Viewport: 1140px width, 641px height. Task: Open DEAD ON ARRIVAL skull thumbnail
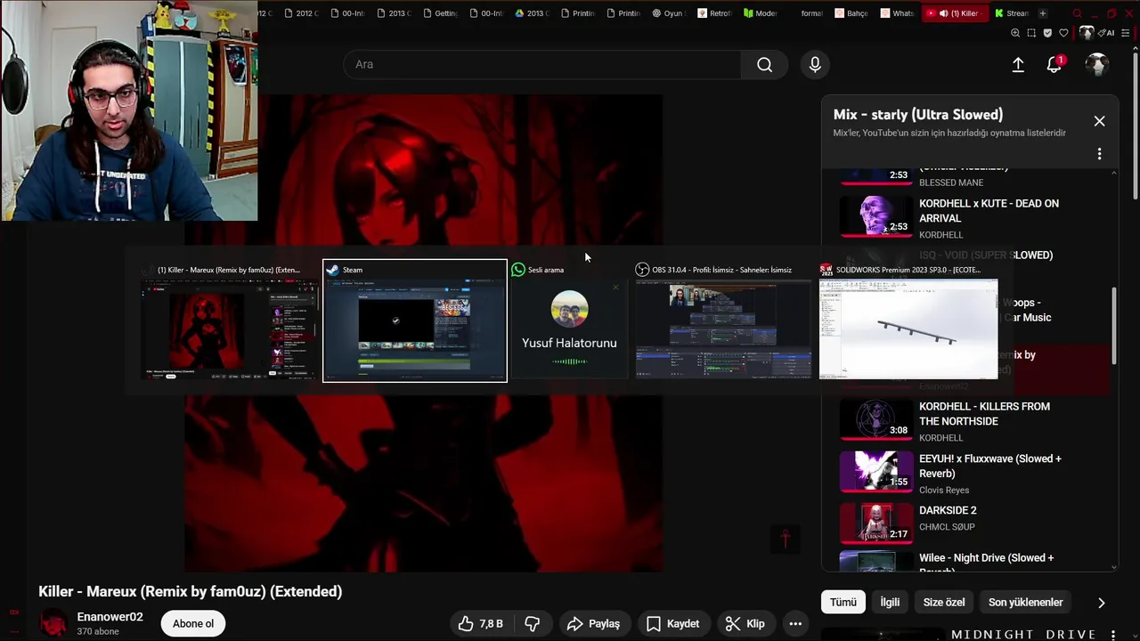click(x=875, y=216)
